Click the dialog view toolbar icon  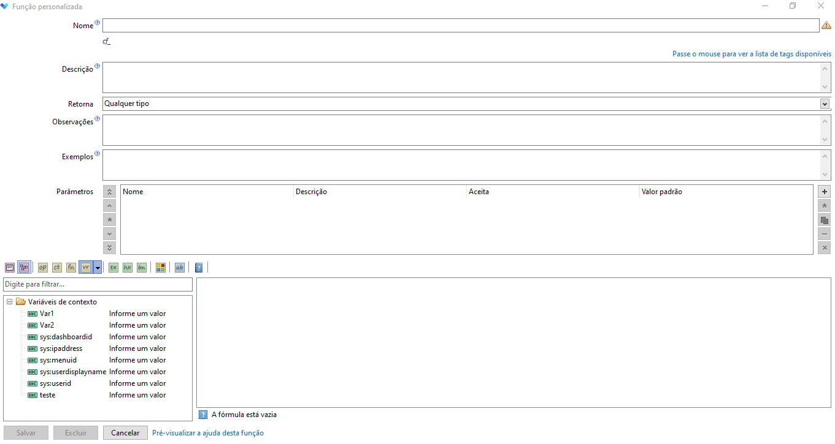pyautogui.click(x=10, y=268)
